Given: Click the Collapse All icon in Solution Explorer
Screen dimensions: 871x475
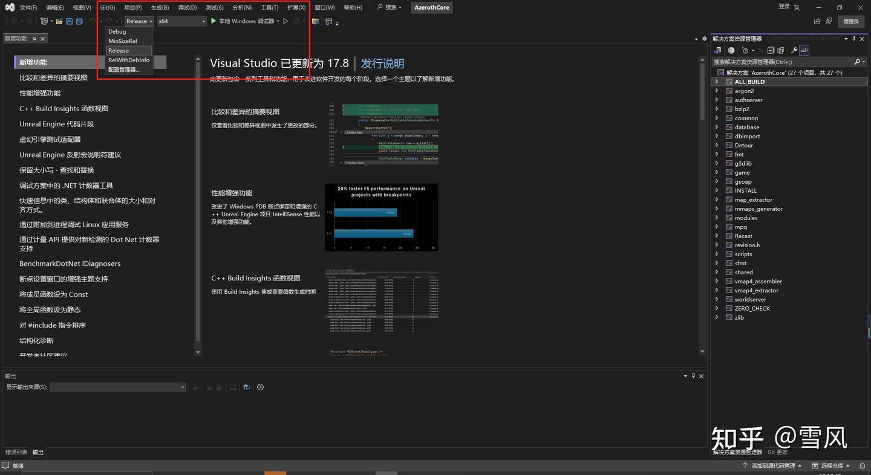Looking at the screenshot, I should [x=771, y=51].
